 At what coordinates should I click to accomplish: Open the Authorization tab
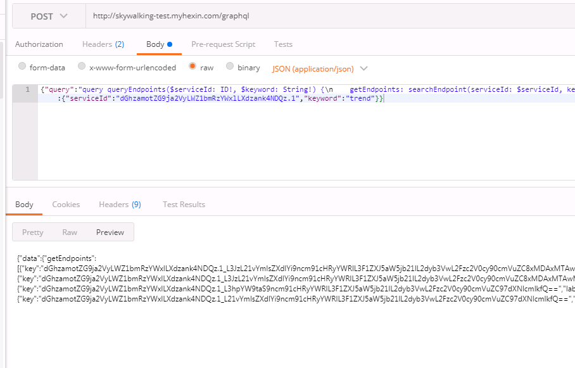point(39,44)
